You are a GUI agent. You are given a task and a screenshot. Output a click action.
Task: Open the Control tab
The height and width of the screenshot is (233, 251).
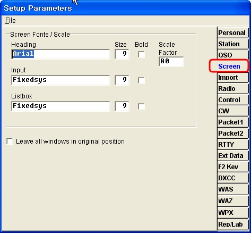[x=233, y=100]
